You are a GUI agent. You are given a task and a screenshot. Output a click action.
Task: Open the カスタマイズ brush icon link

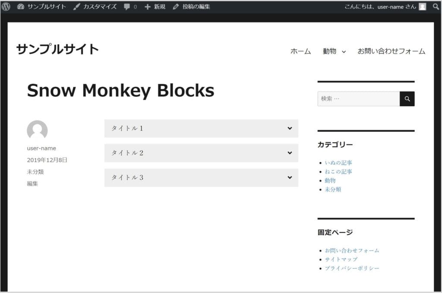pyautogui.click(x=76, y=7)
